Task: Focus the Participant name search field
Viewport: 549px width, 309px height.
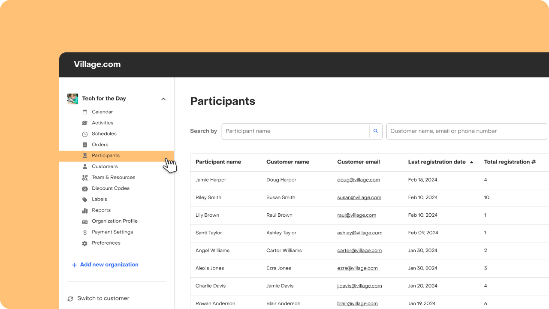Action: coord(296,131)
